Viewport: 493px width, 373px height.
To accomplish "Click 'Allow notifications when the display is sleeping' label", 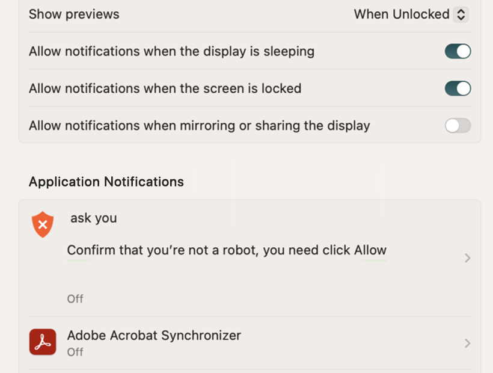I will coord(172,52).
